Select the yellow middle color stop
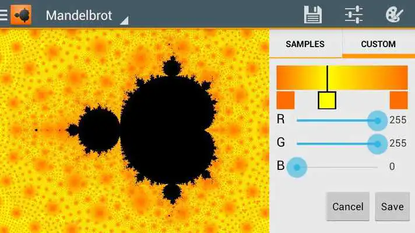This screenshot has width=415, height=233. coord(327,100)
